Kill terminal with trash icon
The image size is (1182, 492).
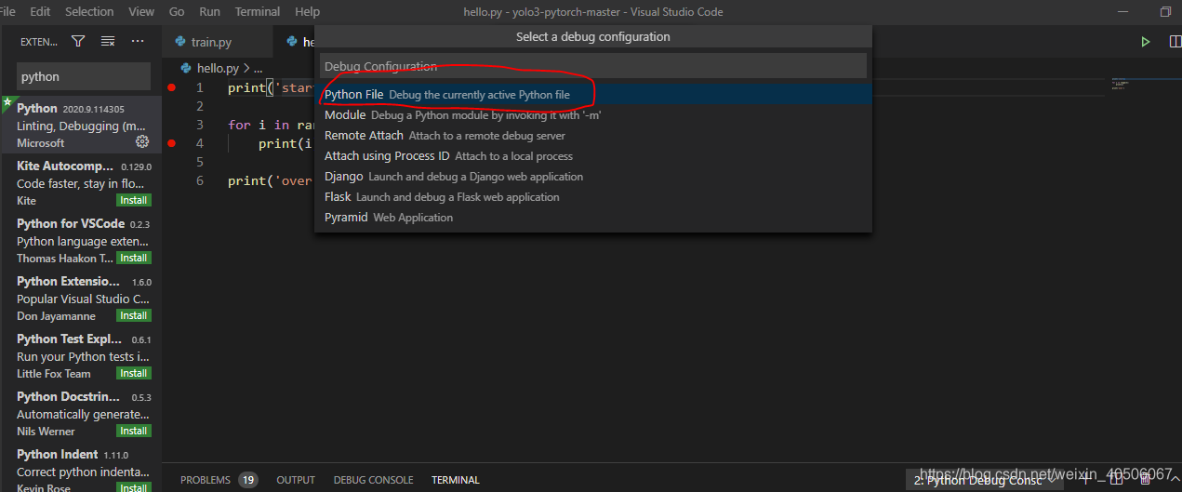click(x=1145, y=480)
